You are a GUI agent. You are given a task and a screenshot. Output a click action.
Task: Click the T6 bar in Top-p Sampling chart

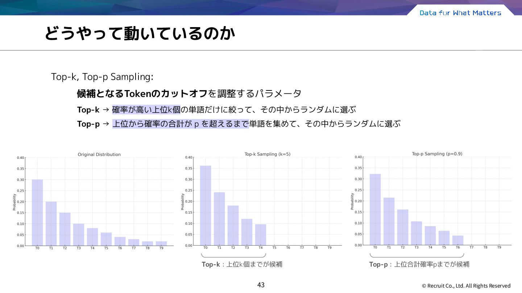coord(458,240)
